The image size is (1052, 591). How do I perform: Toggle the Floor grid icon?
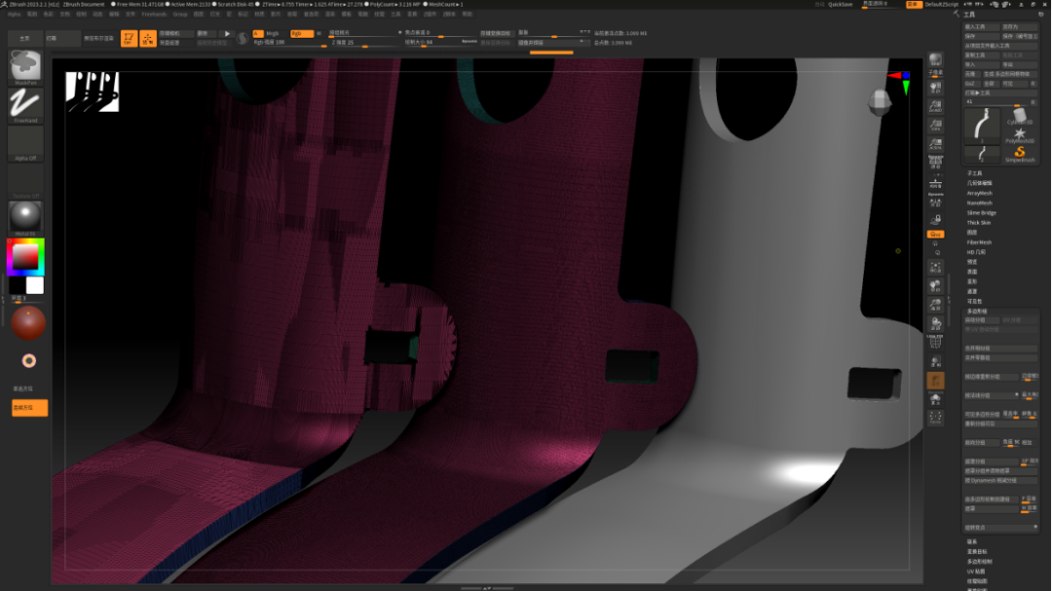935,184
